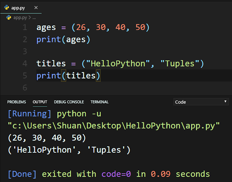Click the "HelloPython" string in code
Screen dimensions: 232x182
(118, 64)
